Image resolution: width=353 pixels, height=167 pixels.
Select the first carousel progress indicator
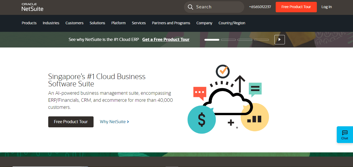(211, 40)
